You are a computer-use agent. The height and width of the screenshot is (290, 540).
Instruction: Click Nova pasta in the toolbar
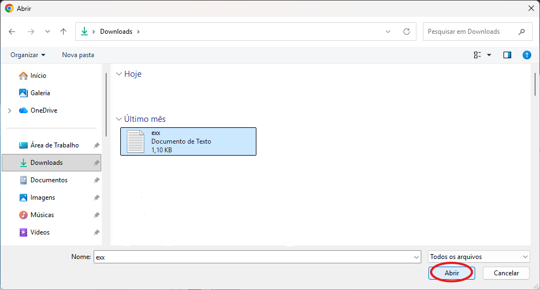coord(78,55)
